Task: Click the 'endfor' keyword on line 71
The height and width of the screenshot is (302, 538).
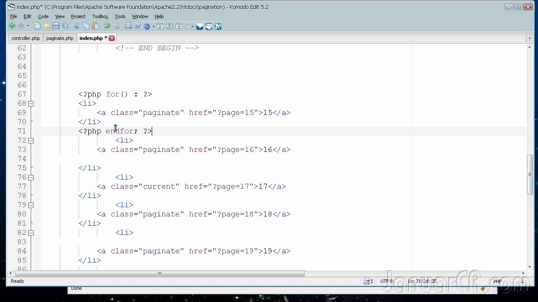Action: (119, 131)
